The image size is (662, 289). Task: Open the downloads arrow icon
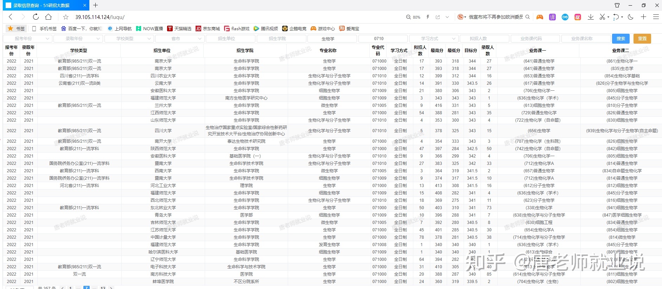[591, 17]
